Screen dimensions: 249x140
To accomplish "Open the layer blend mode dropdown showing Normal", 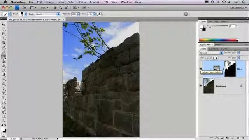I will pos(211,53).
